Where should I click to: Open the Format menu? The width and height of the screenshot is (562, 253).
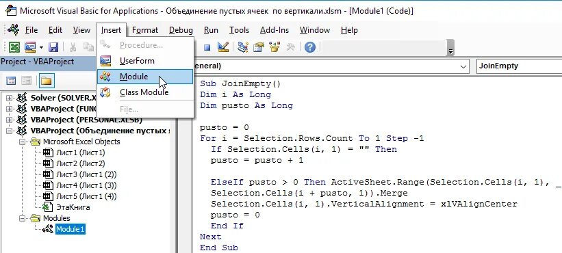point(145,30)
